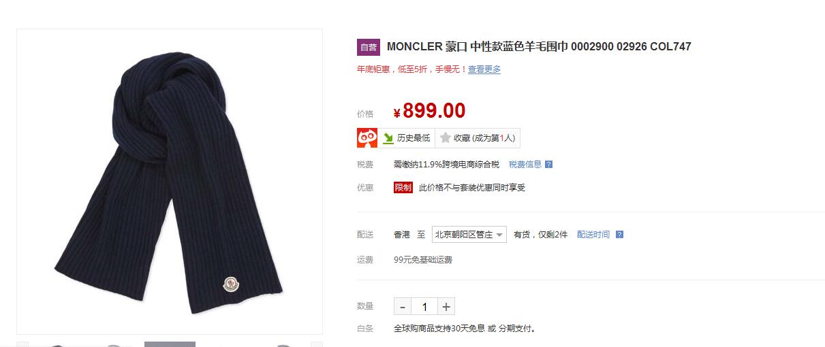Image resolution: width=825 pixels, height=347 pixels.
Task: Click the red 限制 tag
Action: click(x=403, y=188)
